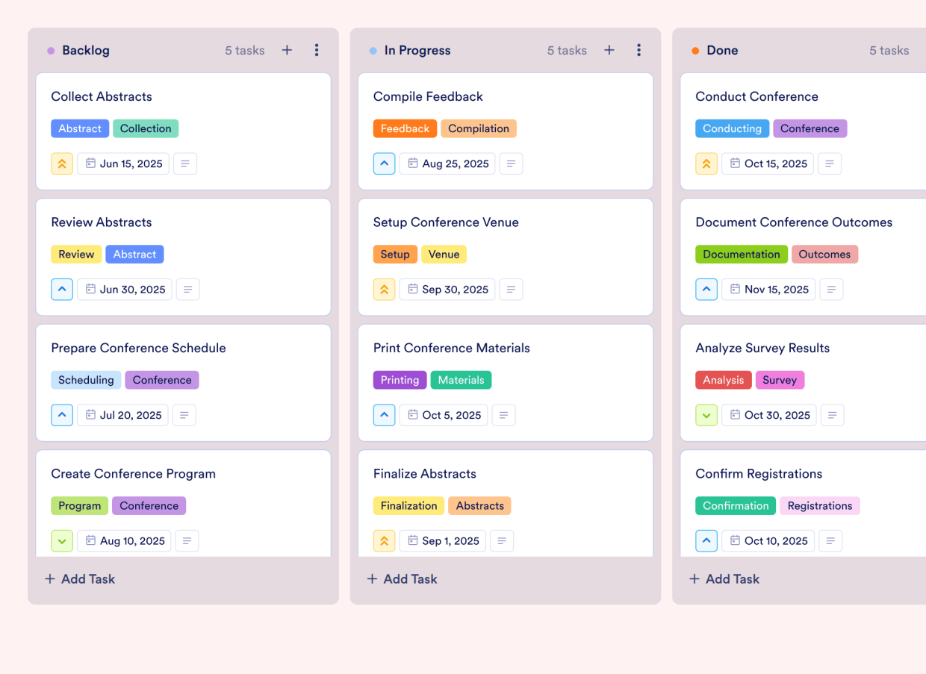Click the low priority icon on Create Conference Program

click(62, 540)
